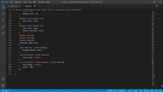The image size is (163, 92).
Task: Open notifications bell in status bar
Action: pyautogui.click(x=160, y=90)
